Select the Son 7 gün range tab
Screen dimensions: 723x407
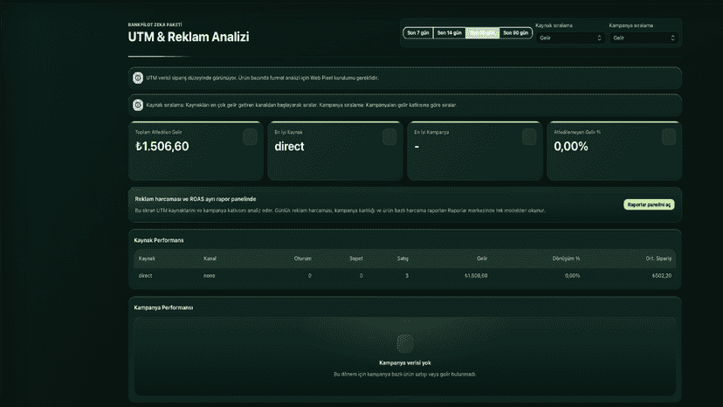(x=418, y=33)
